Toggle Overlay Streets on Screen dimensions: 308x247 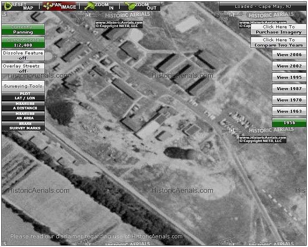click(23, 68)
